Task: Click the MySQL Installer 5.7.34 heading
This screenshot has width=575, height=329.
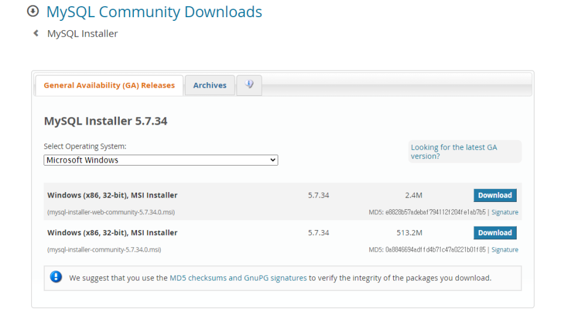Action: 106,121
